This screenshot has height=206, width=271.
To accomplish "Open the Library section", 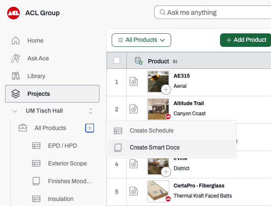I will tap(36, 76).
